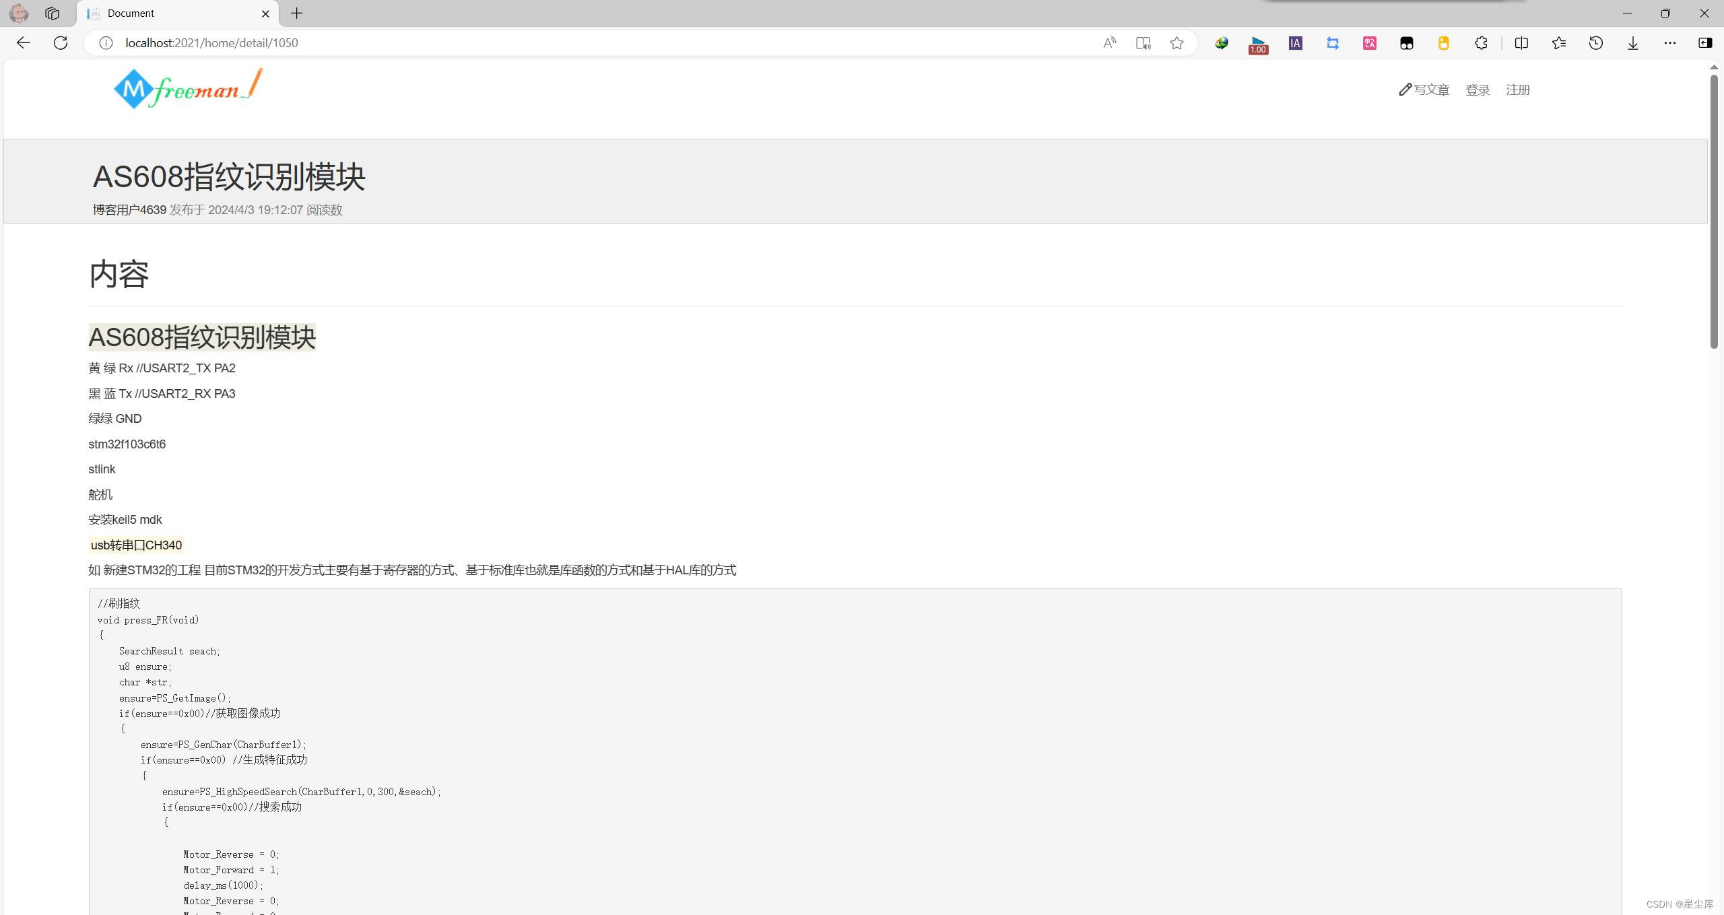Click the 注册 register link
Image resolution: width=1724 pixels, height=915 pixels.
(1518, 90)
